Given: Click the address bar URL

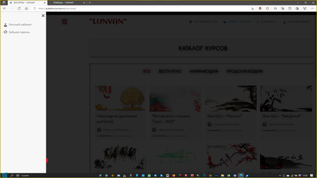Looking at the screenshot, I should pos(57,9).
